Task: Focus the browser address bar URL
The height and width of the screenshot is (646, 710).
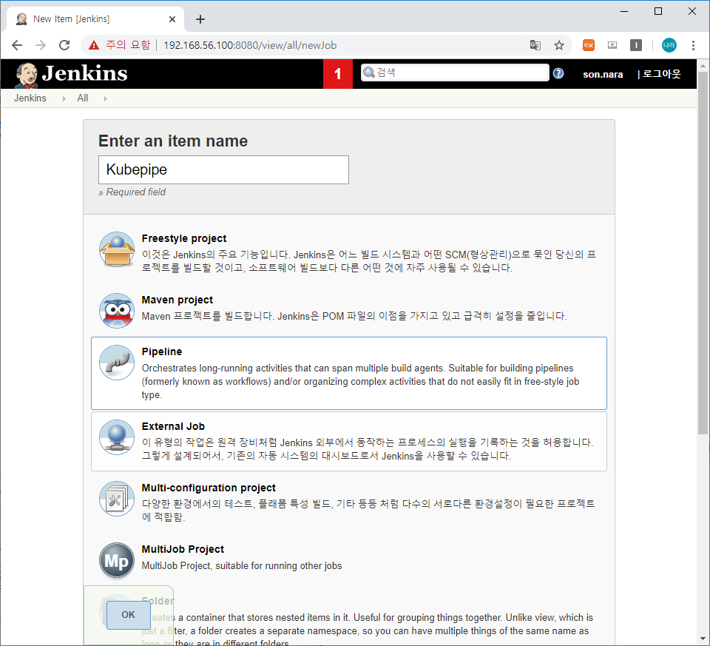Action: [250, 45]
